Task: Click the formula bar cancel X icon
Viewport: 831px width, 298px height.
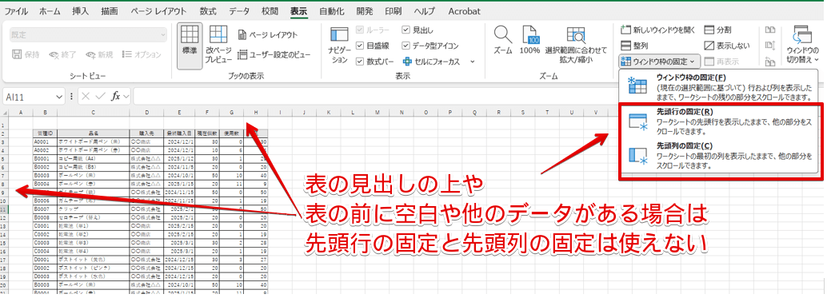Action: [x=86, y=97]
